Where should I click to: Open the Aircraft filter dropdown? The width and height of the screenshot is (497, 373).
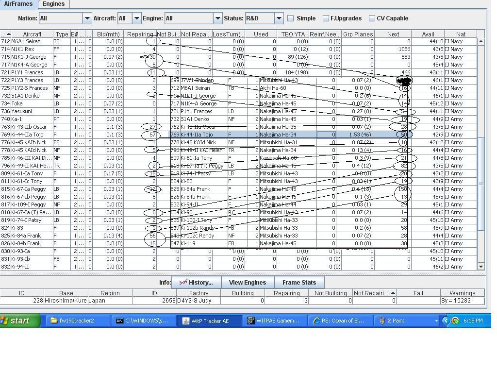pyautogui.click(x=136, y=18)
